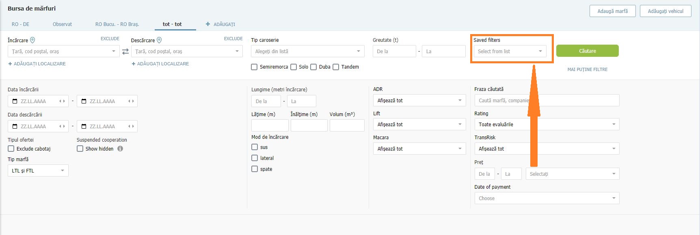Viewport: 700px width, 235px height.
Task: Enable Exclude cabotaj option
Action: coord(11,149)
